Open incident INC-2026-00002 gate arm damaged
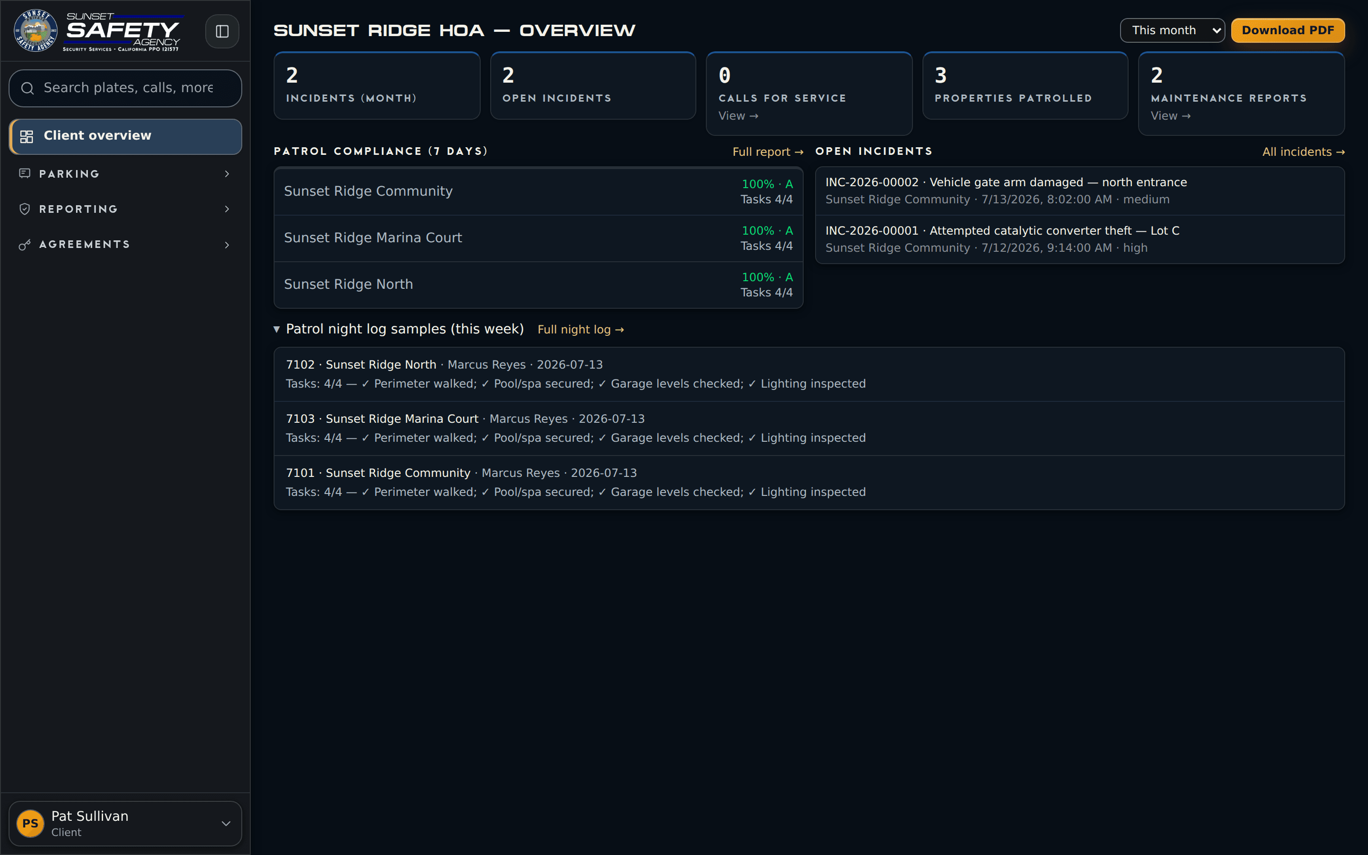 point(1080,191)
